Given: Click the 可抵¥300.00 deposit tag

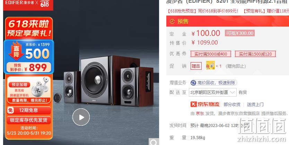Looking at the screenshot, I should coord(239,33).
